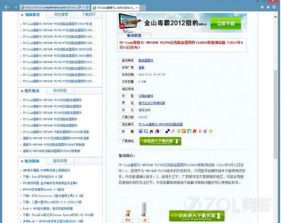Open the address bar search dropdown arrow
281x223 pixels.
pyautogui.click(x=83, y=7)
